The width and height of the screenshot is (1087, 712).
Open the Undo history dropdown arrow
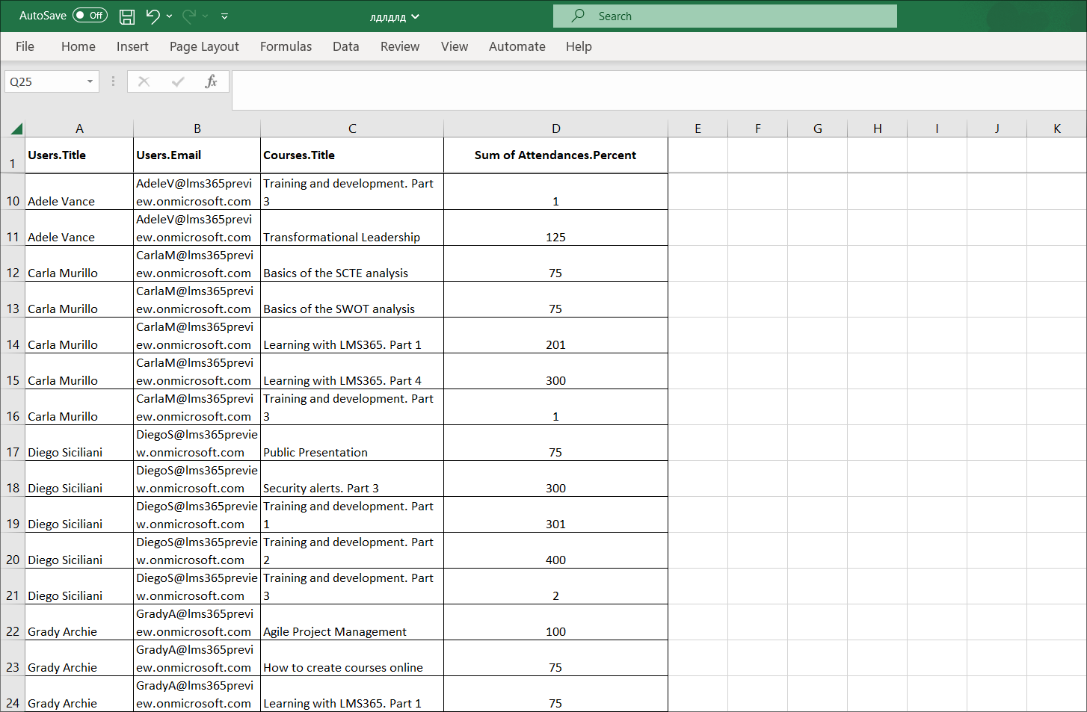coord(170,16)
